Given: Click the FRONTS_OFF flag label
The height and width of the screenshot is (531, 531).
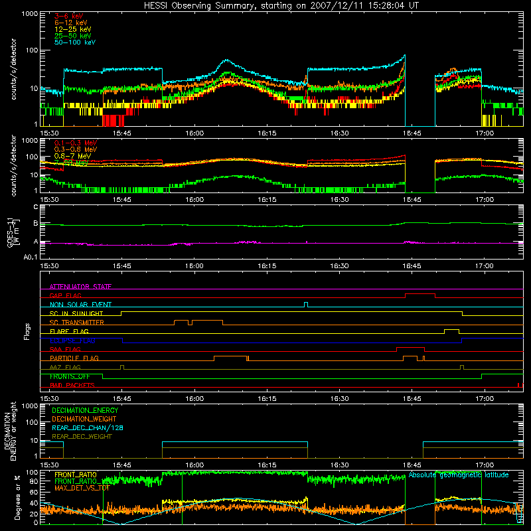Looking at the screenshot, I should pos(70,376).
